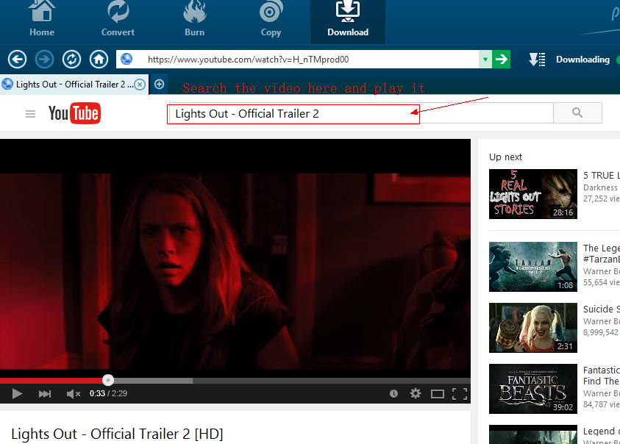Click the 'Darkness' channel name
This screenshot has width=620, height=444.
(x=600, y=187)
